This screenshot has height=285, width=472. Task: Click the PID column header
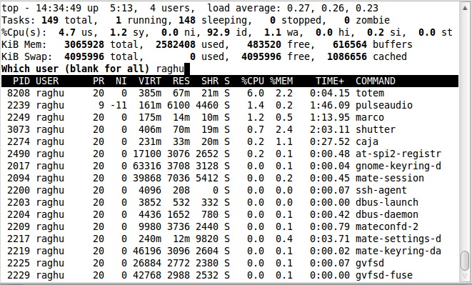[21, 81]
